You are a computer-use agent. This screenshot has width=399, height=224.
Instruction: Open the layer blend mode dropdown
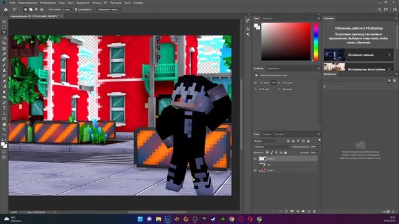(272, 147)
